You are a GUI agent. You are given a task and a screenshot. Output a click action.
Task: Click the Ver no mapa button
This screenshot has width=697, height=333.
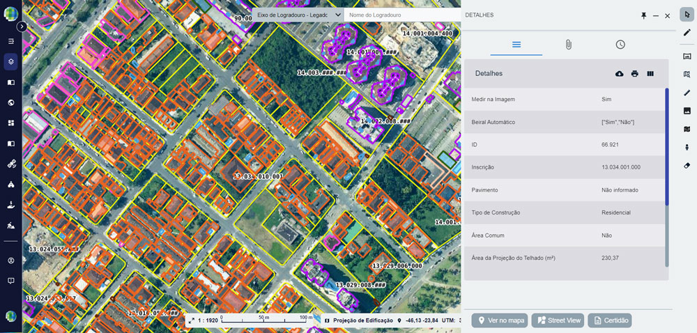[499, 320]
